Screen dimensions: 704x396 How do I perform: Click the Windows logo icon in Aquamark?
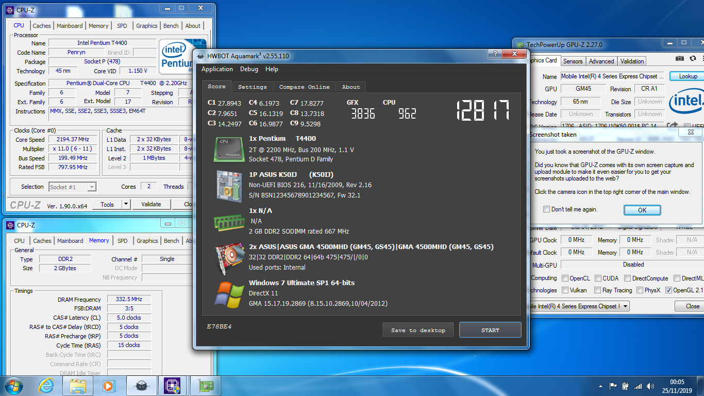coord(229,295)
